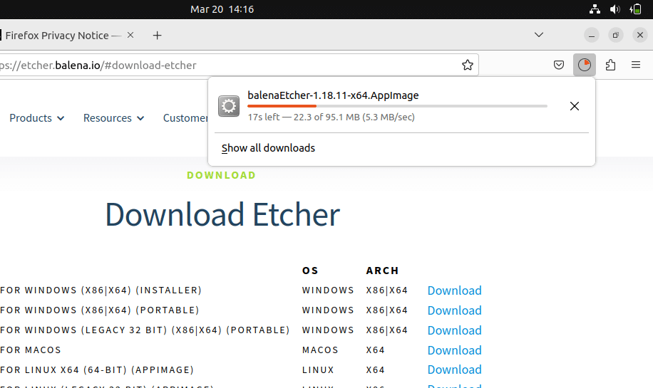The height and width of the screenshot is (388, 653).
Task: Click the ARCH column header
Action: point(382,271)
